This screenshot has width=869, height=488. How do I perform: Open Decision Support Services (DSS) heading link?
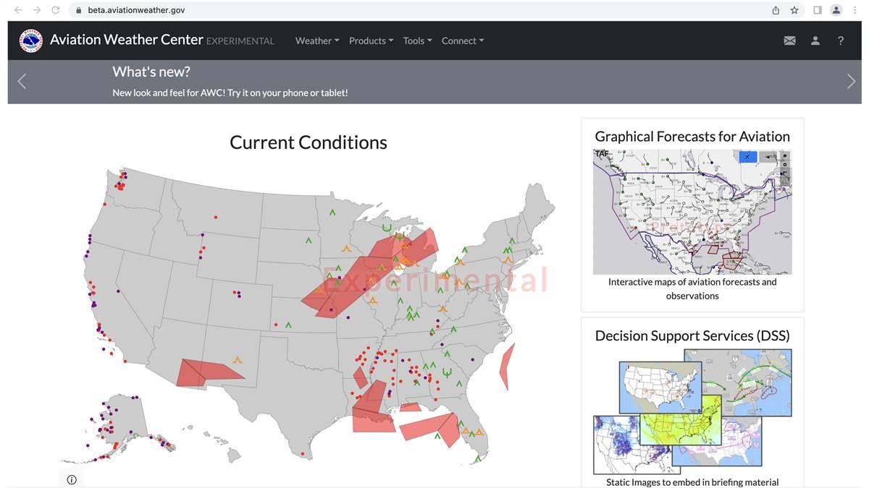pyautogui.click(x=692, y=335)
